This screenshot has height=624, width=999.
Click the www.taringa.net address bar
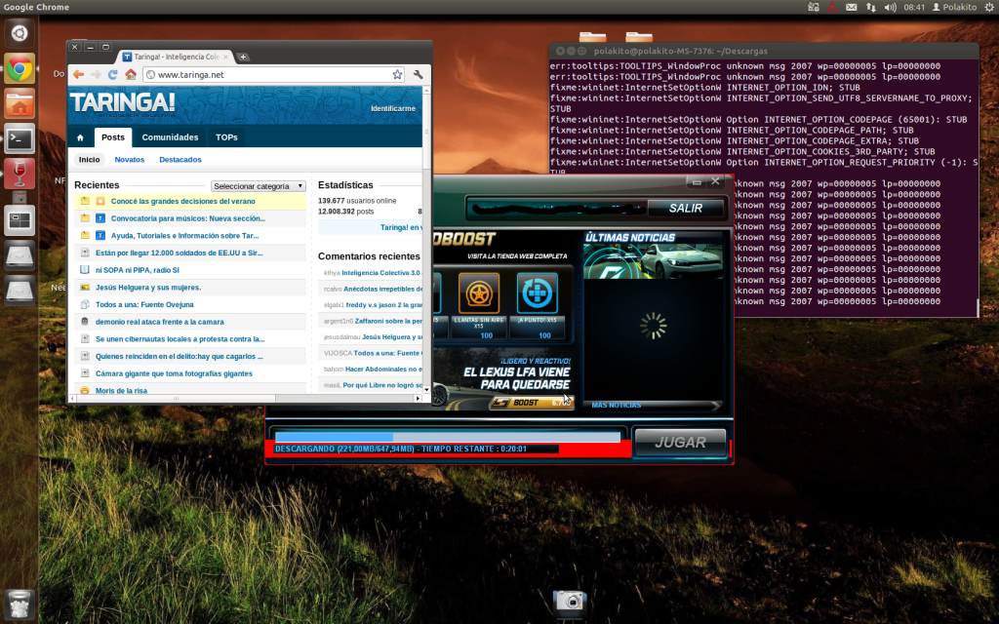pyautogui.click(x=274, y=74)
